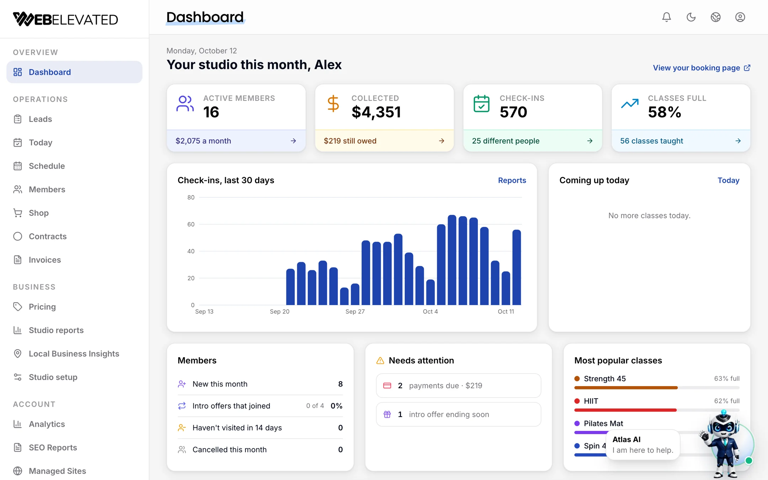Open 25 different people details
The image size is (768, 480).
pyautogui.click(x=533, y=141)
